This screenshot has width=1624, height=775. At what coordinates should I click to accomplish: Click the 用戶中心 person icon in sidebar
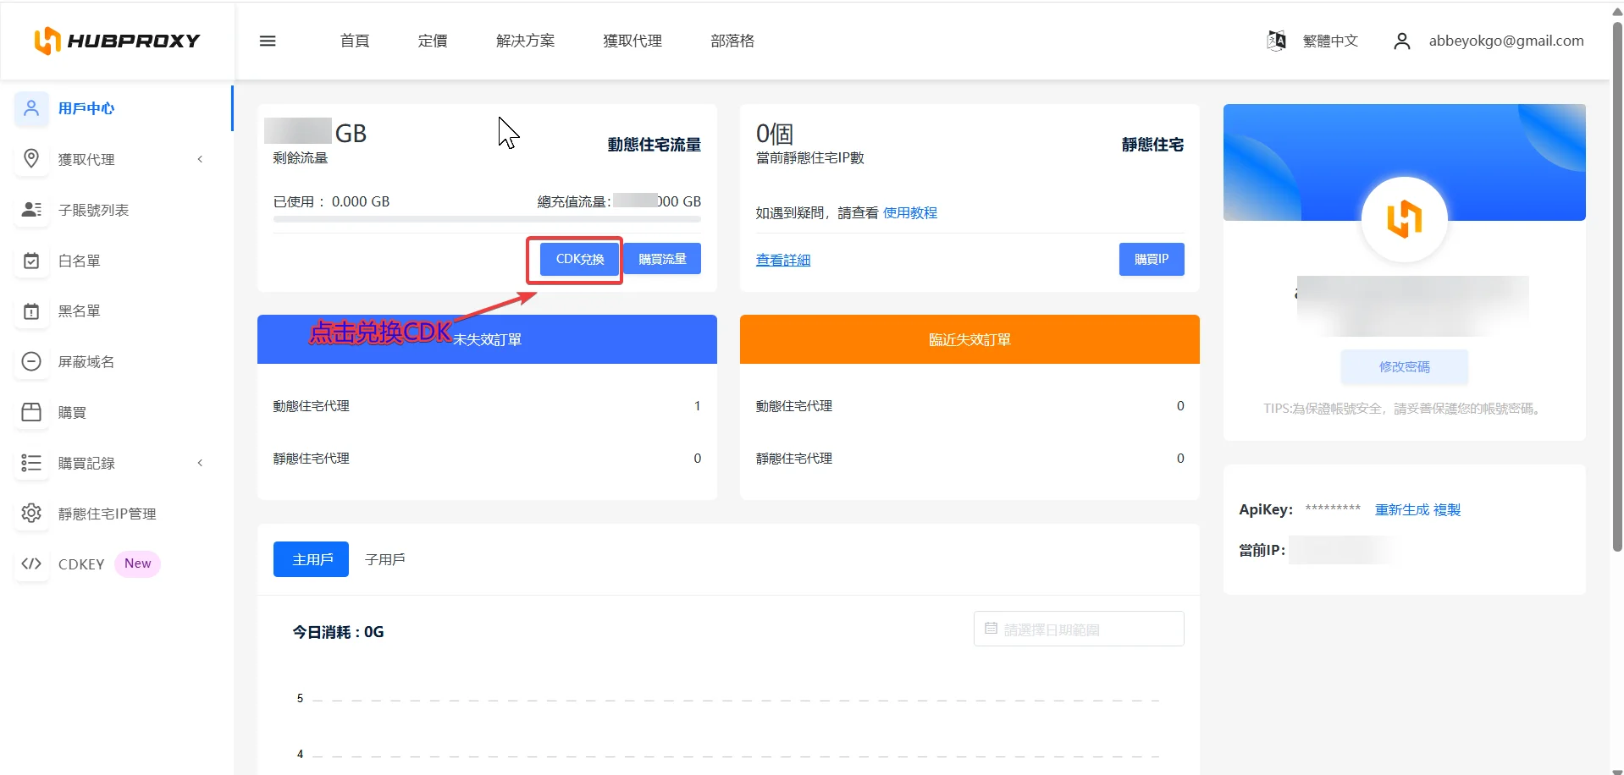click(31, 108)
